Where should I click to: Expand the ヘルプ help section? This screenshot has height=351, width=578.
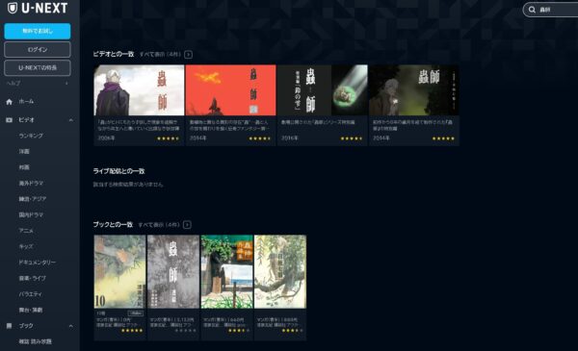pos(37,84)
